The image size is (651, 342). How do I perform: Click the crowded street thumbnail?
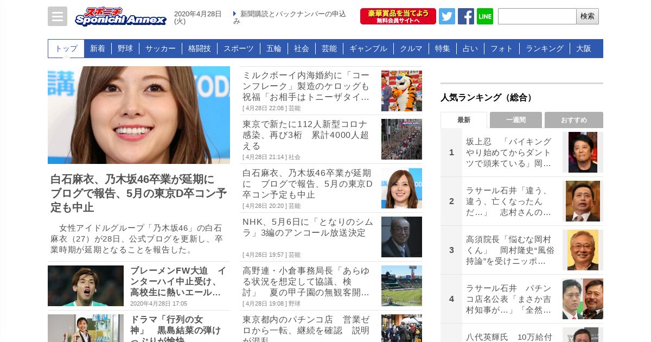[x=401, y=140]
